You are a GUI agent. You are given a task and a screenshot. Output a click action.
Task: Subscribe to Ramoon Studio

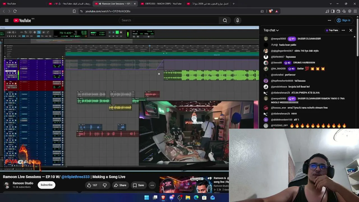coord(47,185)
